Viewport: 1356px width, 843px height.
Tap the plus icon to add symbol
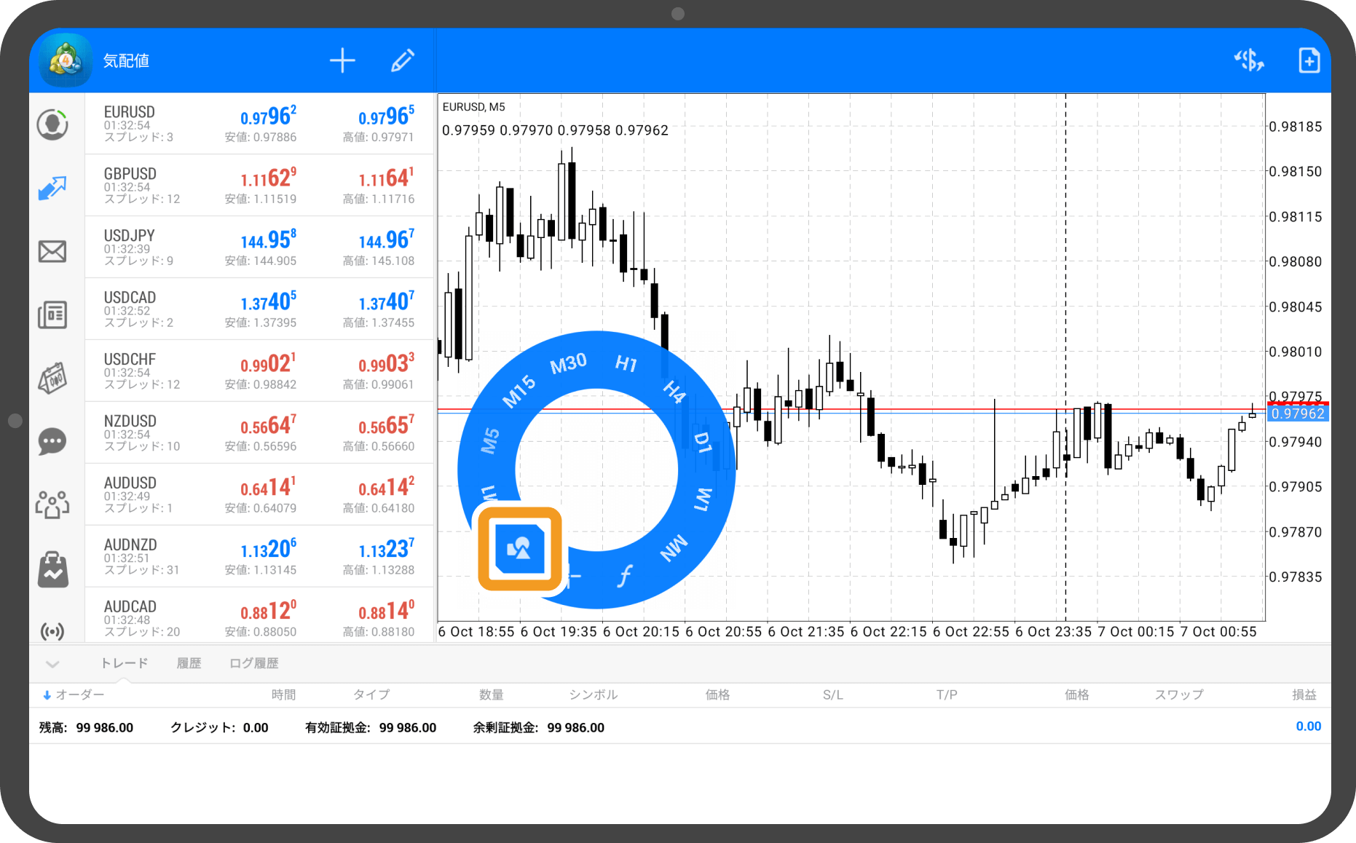pos(342,61)
